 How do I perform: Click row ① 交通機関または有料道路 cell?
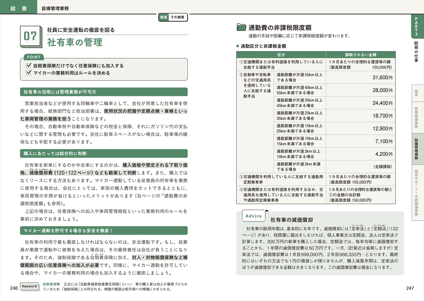point(281,64)
